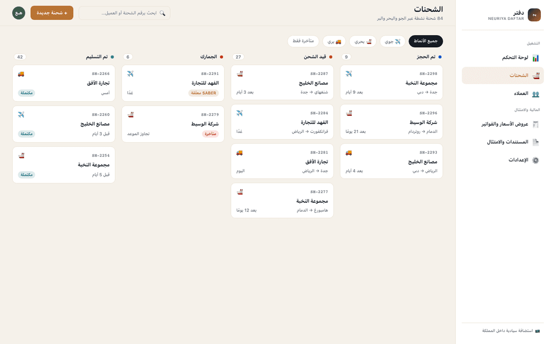Click the Neuriya Daftar logo icon
The image size is (550, 344).
[534, 15]
